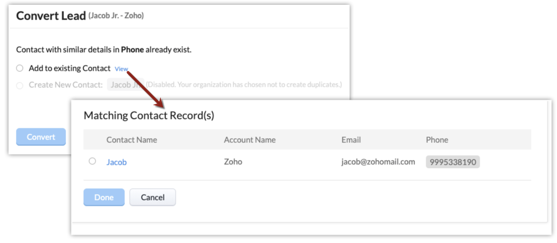
Task: Select the Add to existing Contact radio button
Action: [x=20, y=68]
